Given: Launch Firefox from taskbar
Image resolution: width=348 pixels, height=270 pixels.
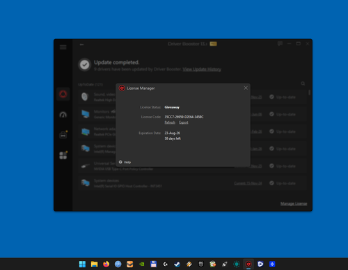Looking at the screenshot, I should point(106,264).
